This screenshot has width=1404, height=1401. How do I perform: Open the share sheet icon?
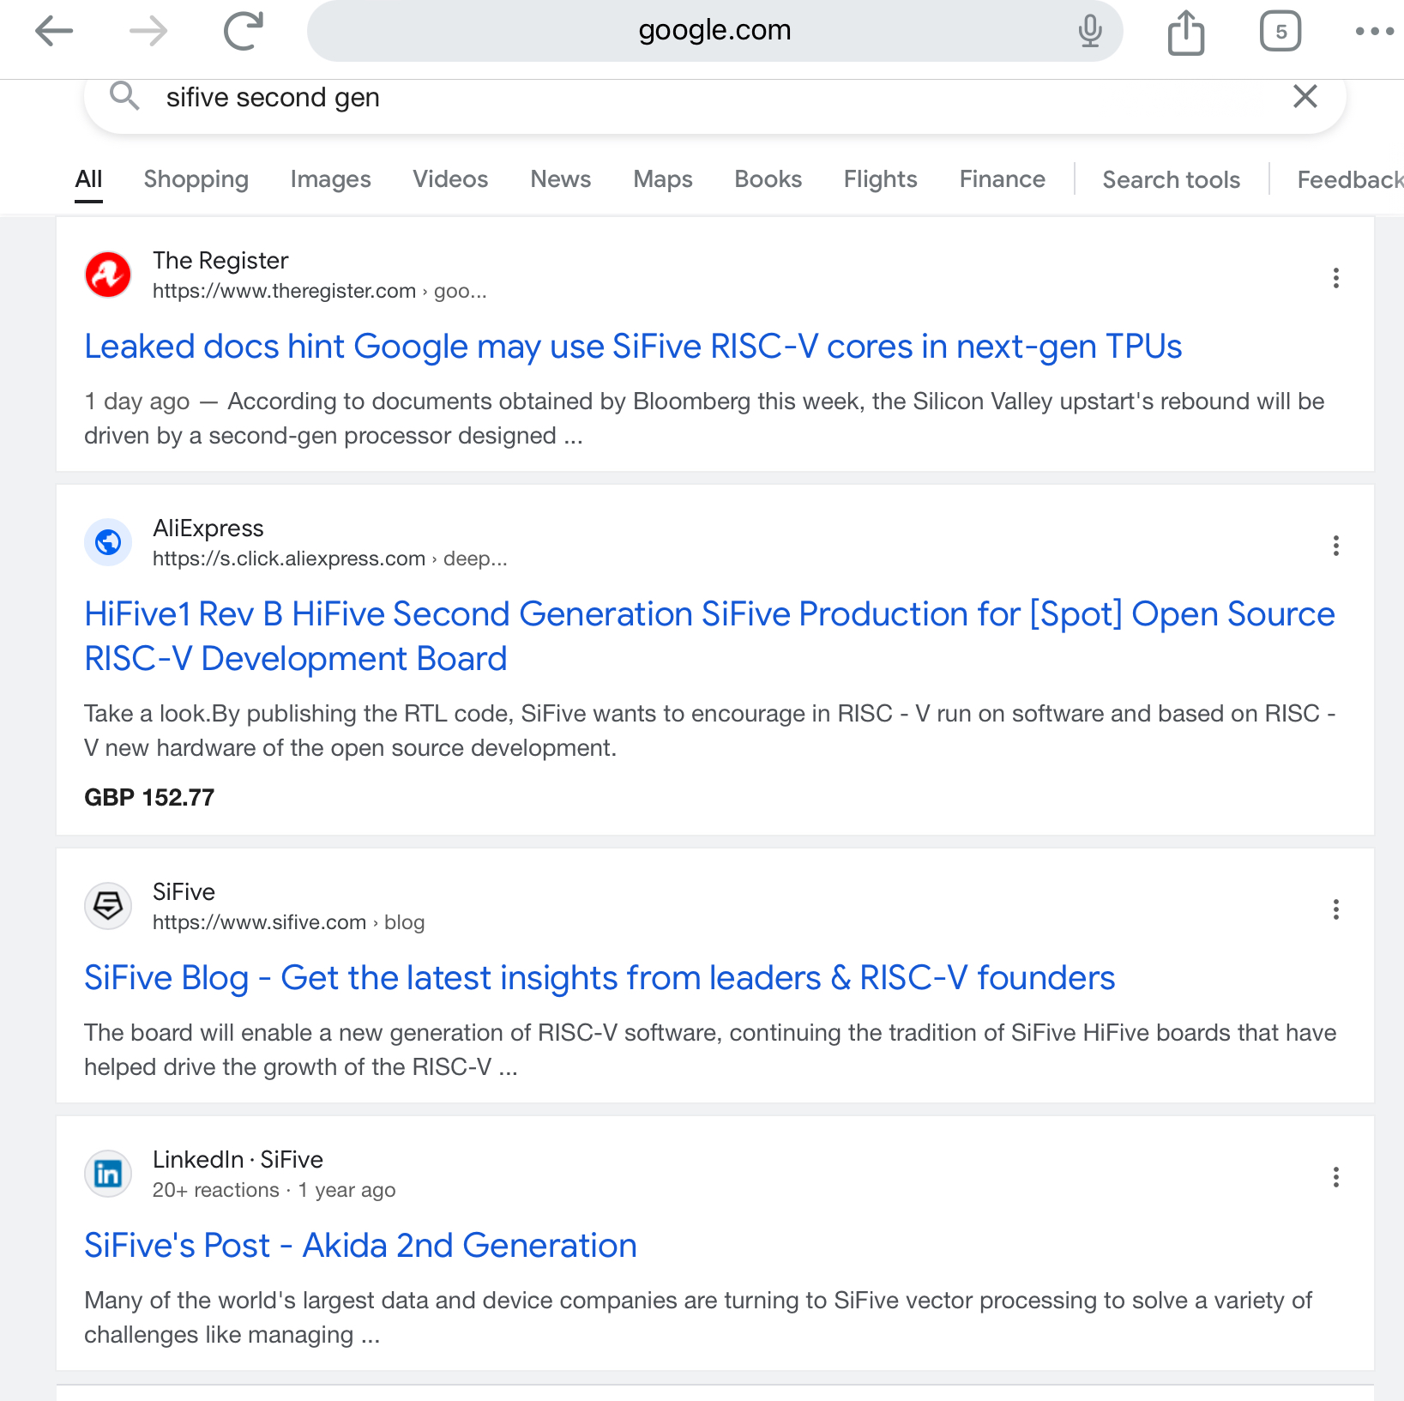click(1186, 32)
